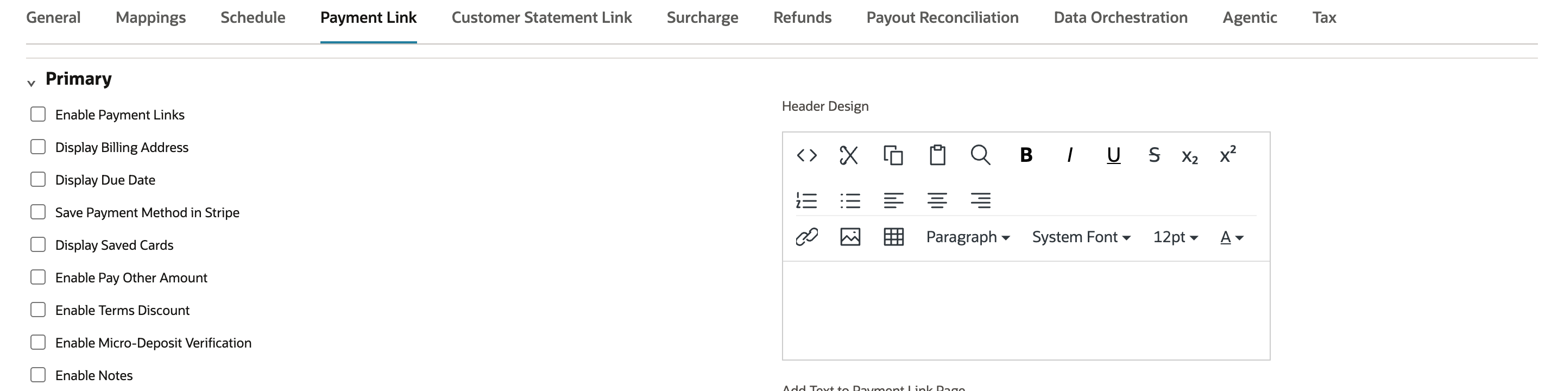
Task: Open the text color dropdown
Action: click(1232, 237)
